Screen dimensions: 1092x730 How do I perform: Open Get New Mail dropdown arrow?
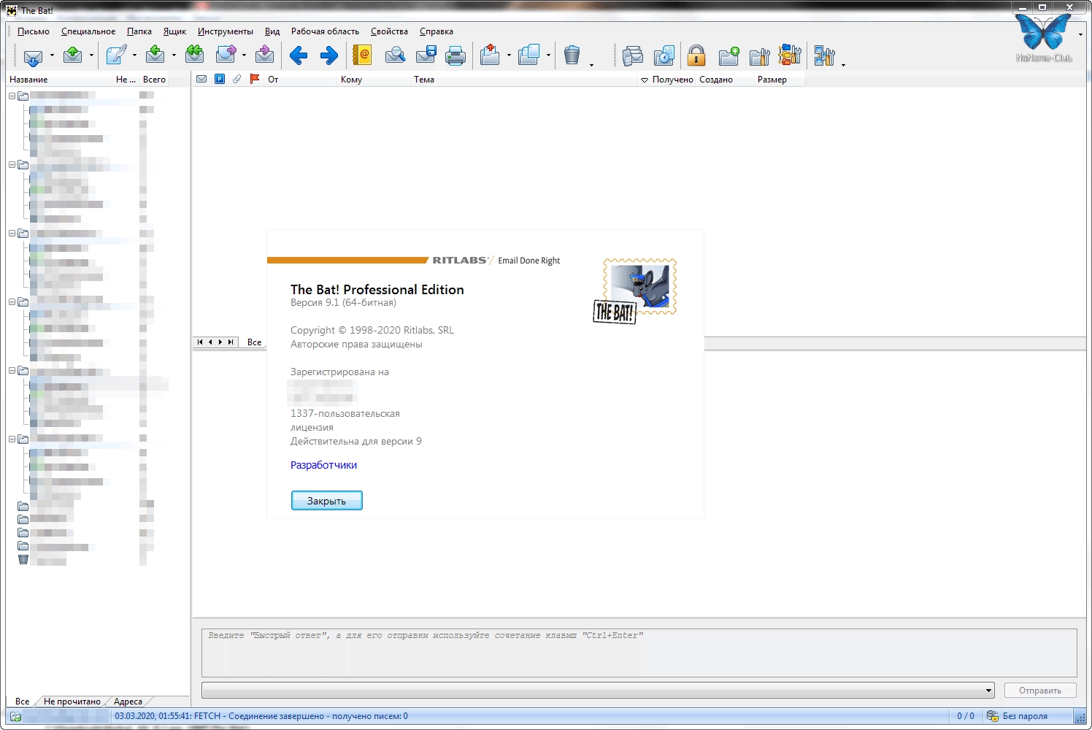coord(52,55)
